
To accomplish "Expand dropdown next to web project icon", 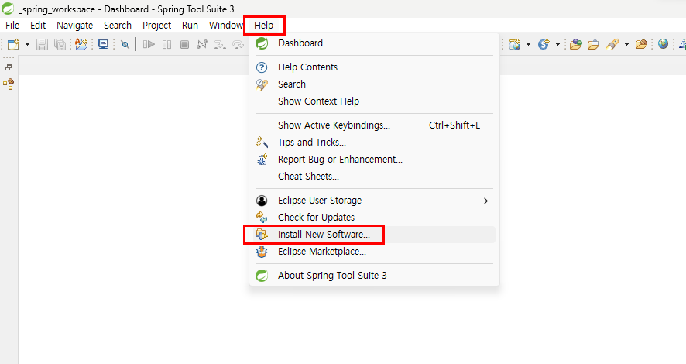I will (528, 44).
